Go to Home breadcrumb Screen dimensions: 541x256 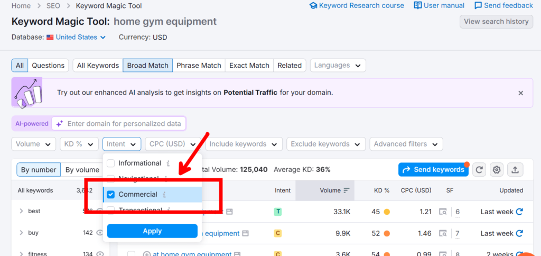(x=21, y=6)
